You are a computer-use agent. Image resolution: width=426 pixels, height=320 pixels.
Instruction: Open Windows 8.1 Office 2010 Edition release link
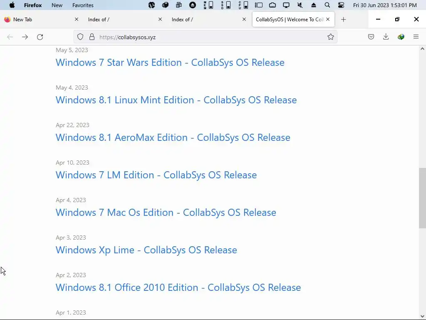tap(178, 287)
